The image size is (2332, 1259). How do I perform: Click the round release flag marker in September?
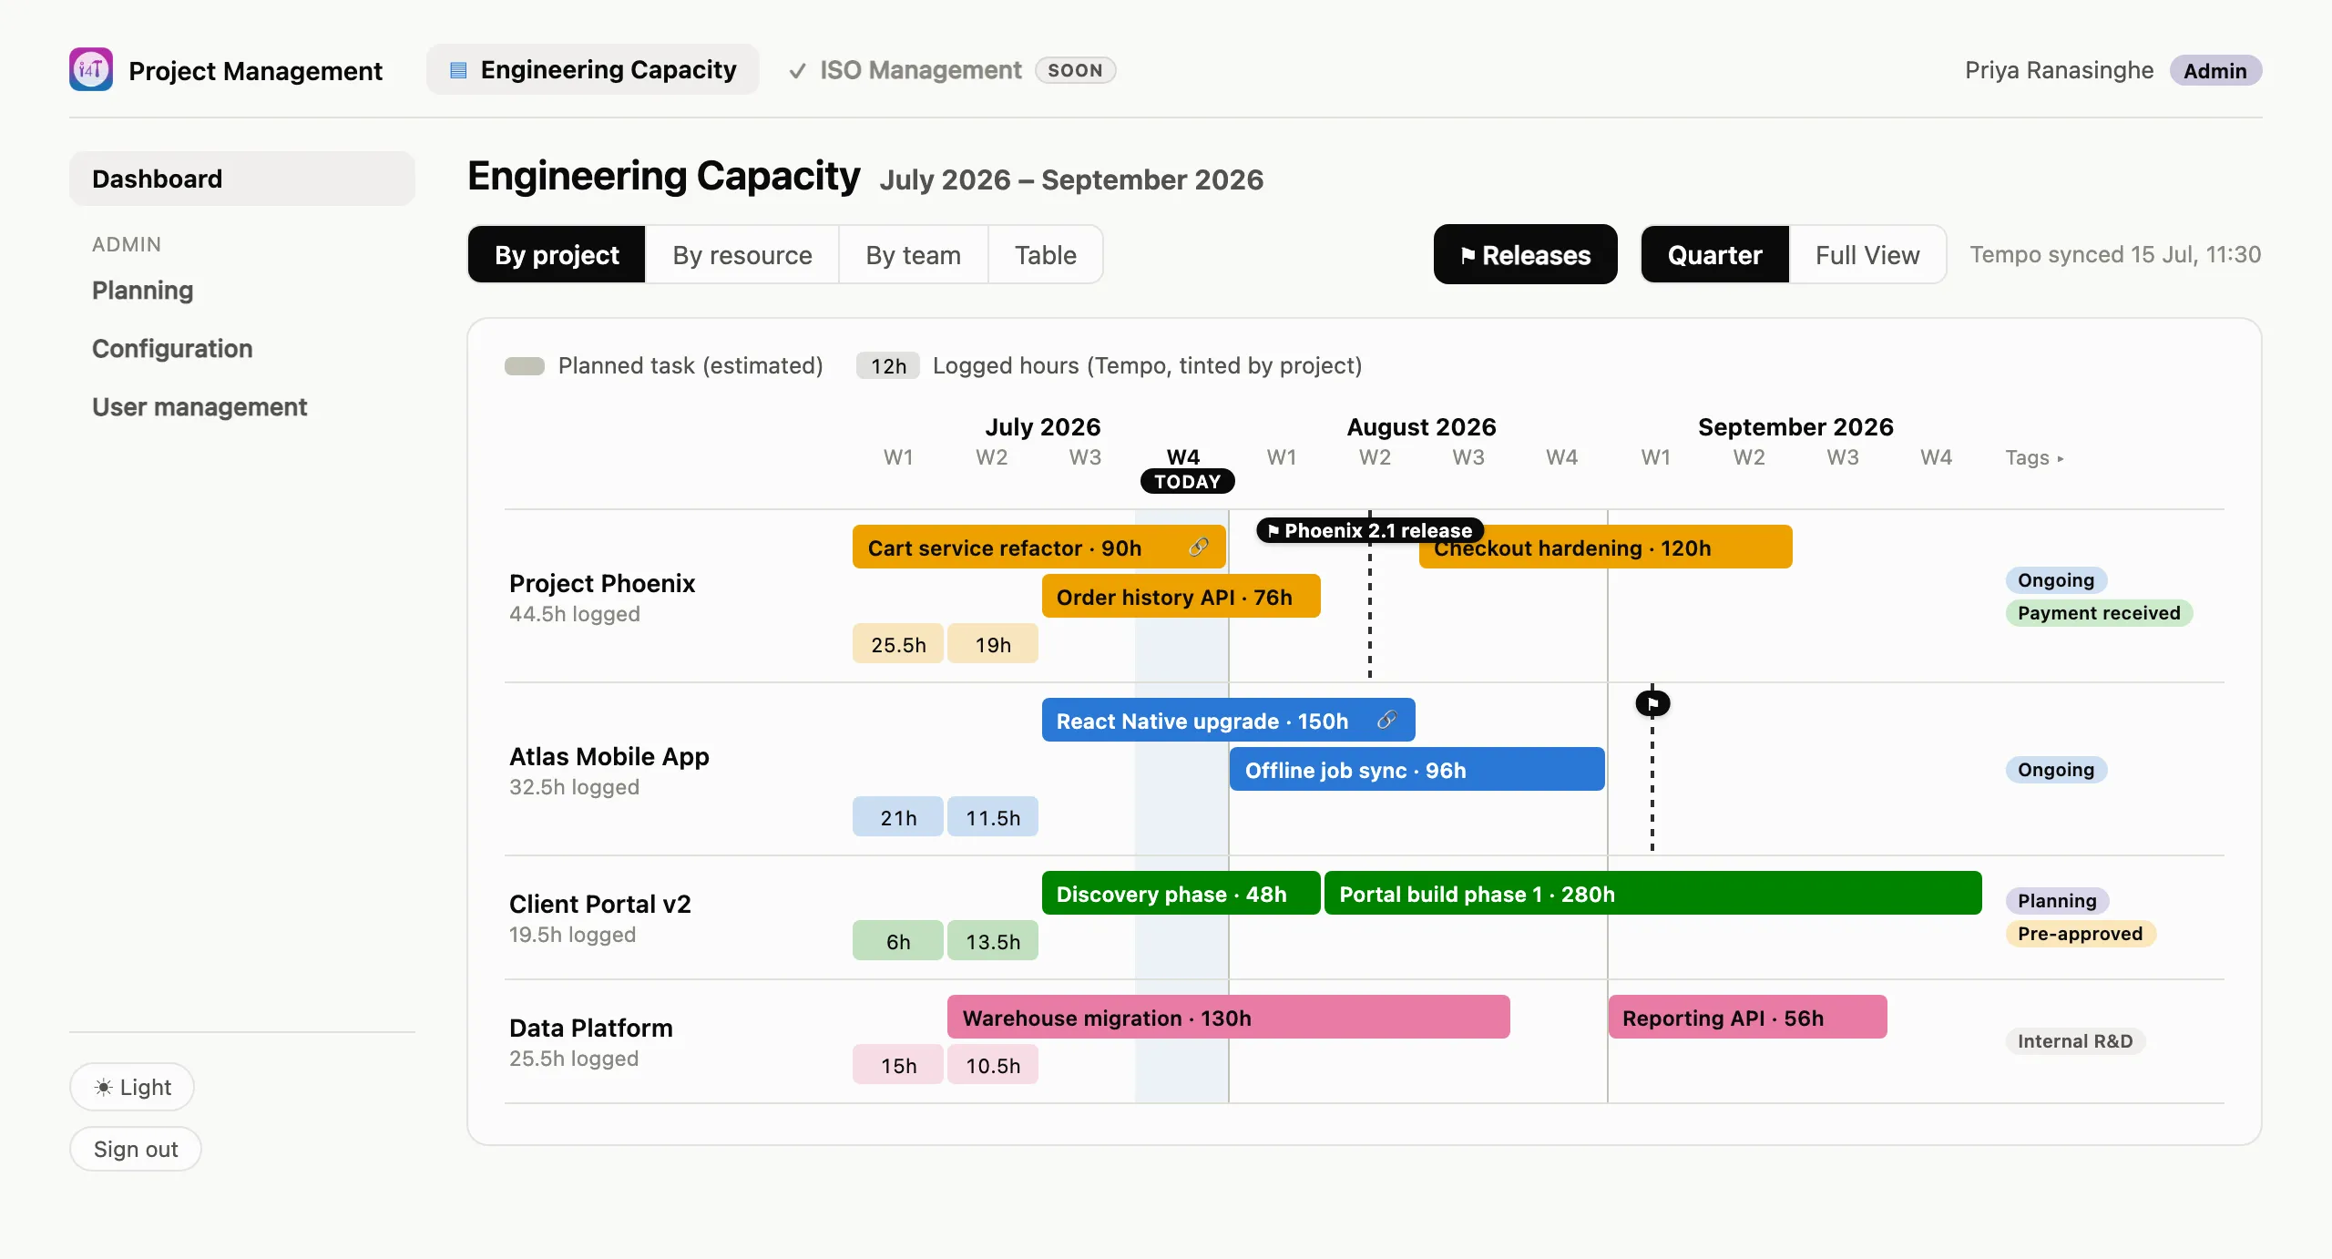click(1652, 703)
